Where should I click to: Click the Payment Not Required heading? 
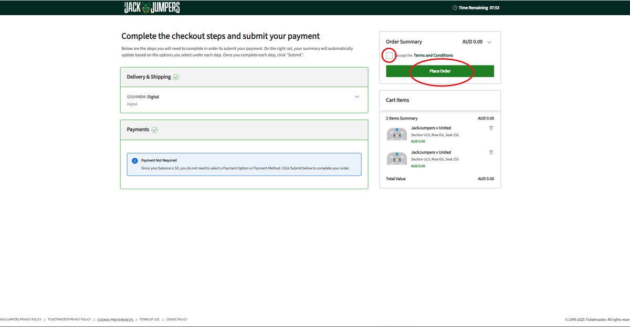click(x=159, y=160)
